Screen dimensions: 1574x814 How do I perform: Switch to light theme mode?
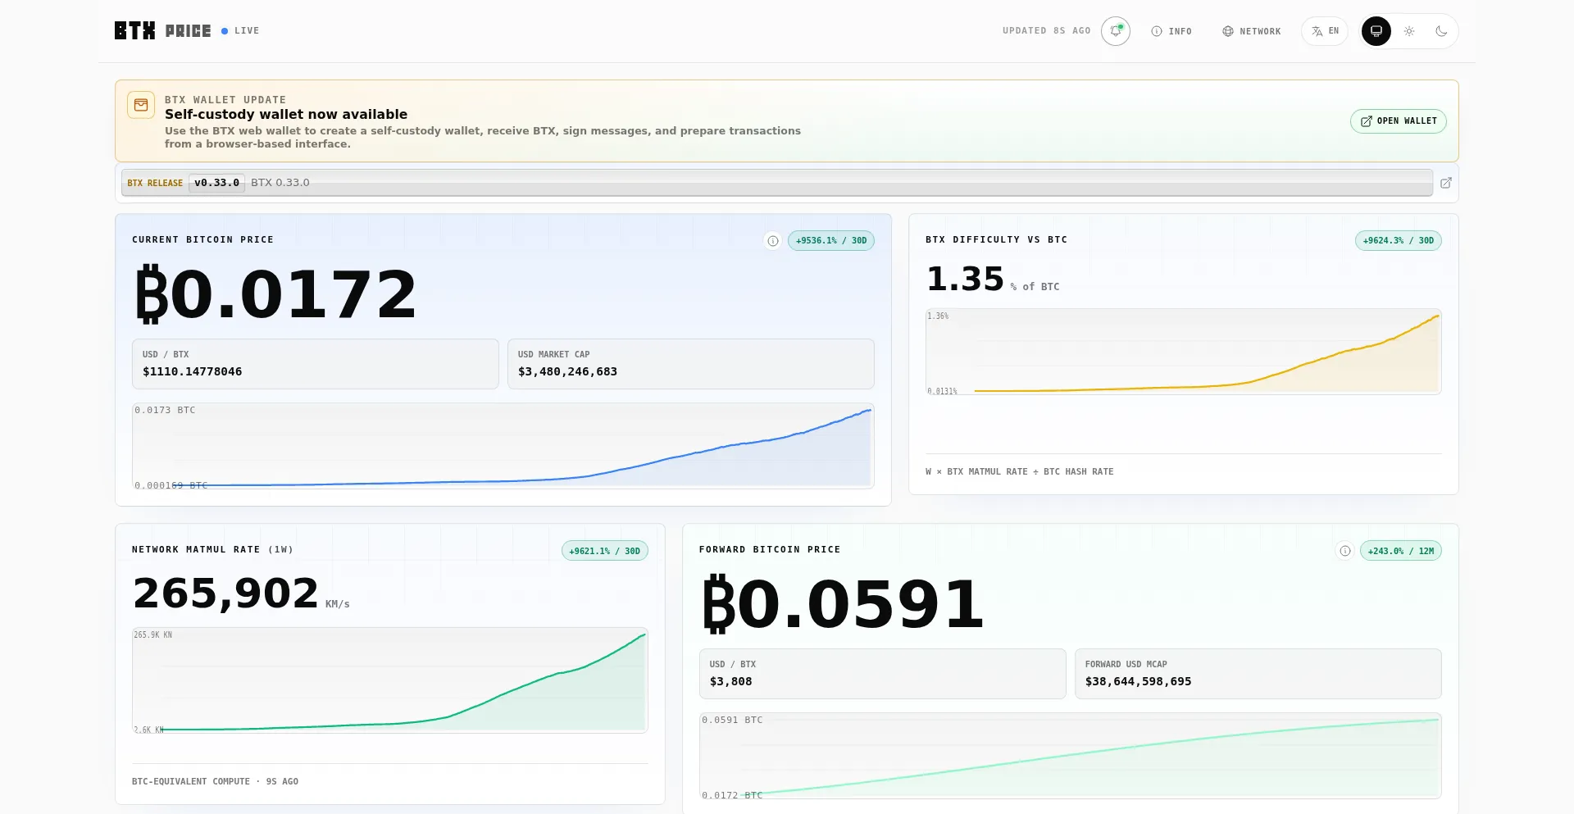point(1409,31)
